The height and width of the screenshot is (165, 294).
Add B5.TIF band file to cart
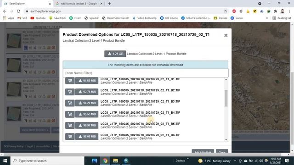(70, 125)
